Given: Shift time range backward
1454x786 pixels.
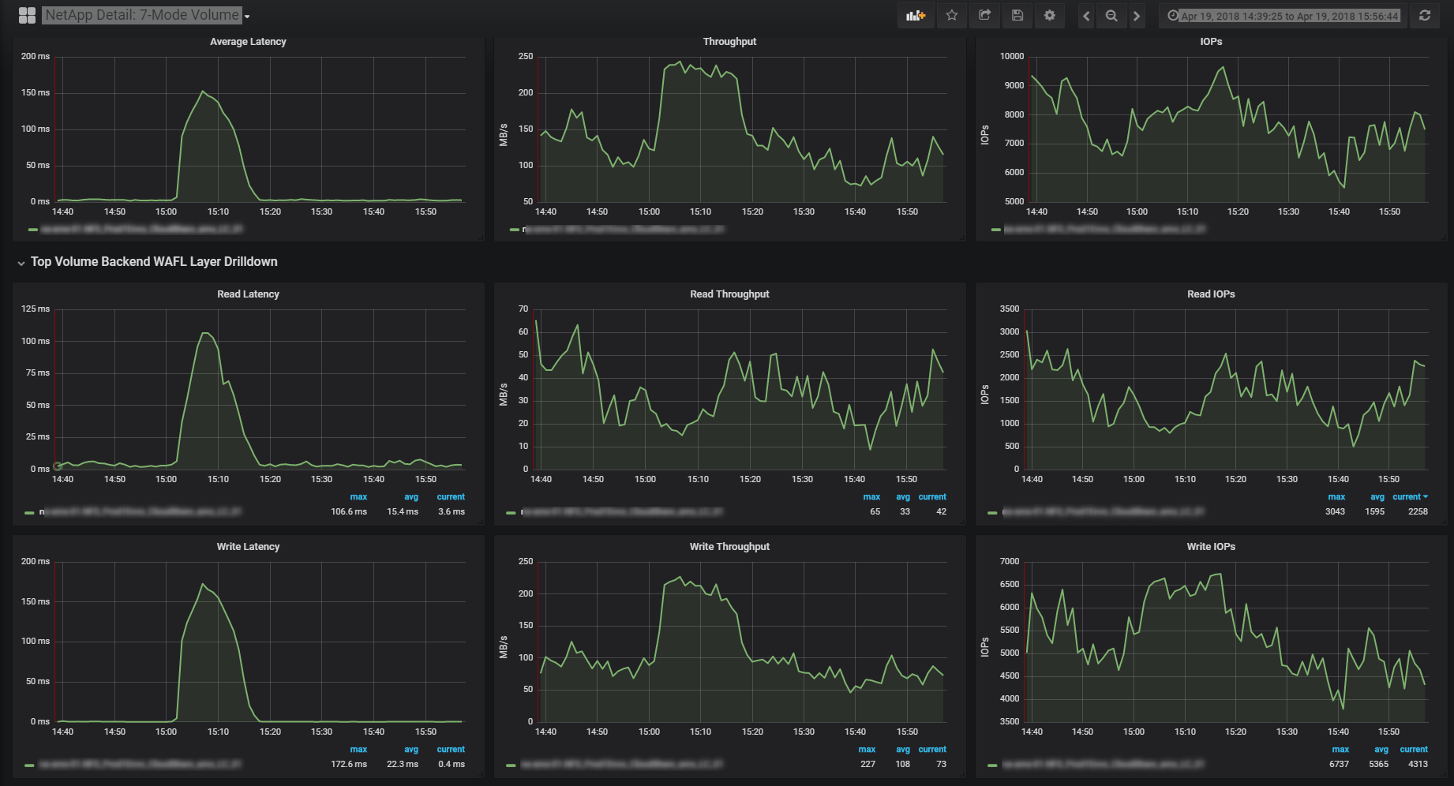Looking at the screenshot, I should [x=1086, y=16].
